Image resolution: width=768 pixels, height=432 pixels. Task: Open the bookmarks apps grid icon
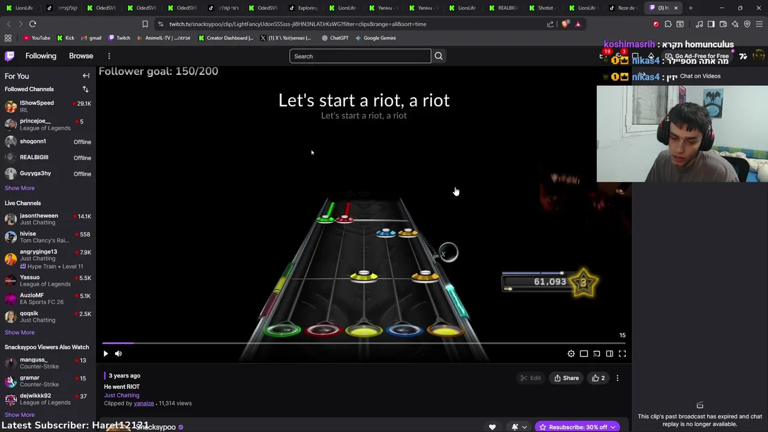[8, 38]
